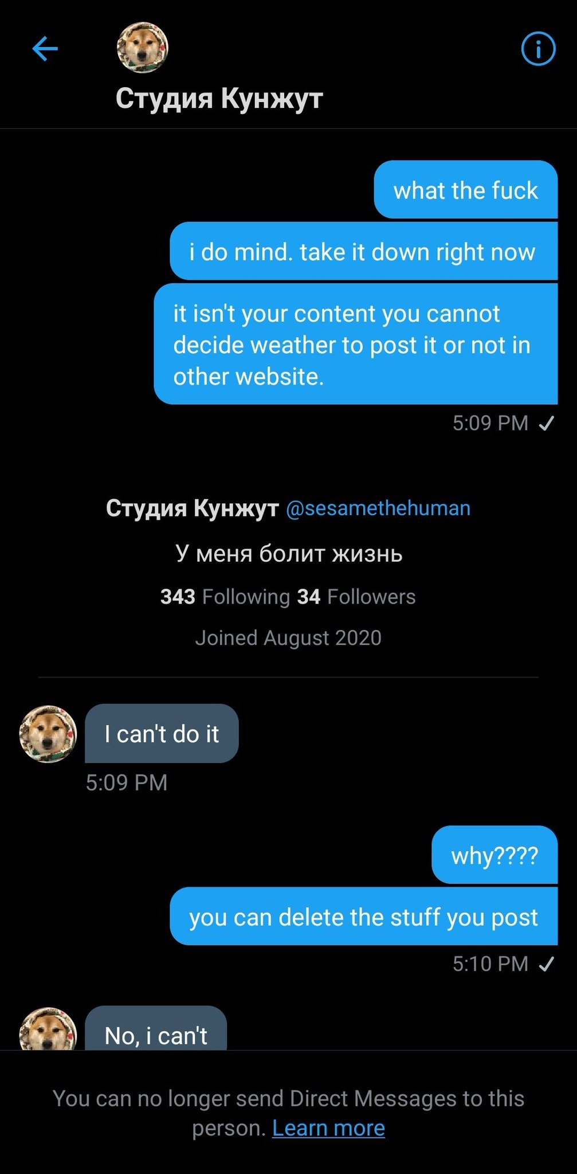Screen dimensions: 577x1174
Task: Tap the 5:09 PM sent checkmark icon
Action: pyautogui.click(x=547, y=423)
